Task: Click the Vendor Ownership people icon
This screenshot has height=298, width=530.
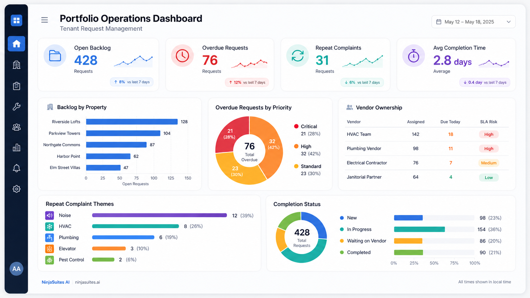Action: 349,107
